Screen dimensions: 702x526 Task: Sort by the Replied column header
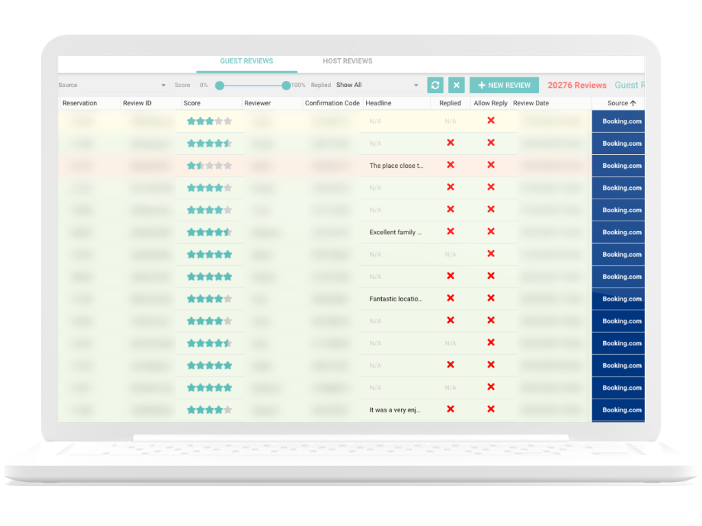coord(450,103)
